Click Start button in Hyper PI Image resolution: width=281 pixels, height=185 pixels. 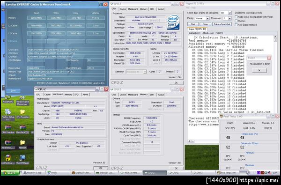(x=193, y=24)
